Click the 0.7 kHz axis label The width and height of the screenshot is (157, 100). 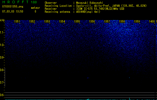(2, 82)
